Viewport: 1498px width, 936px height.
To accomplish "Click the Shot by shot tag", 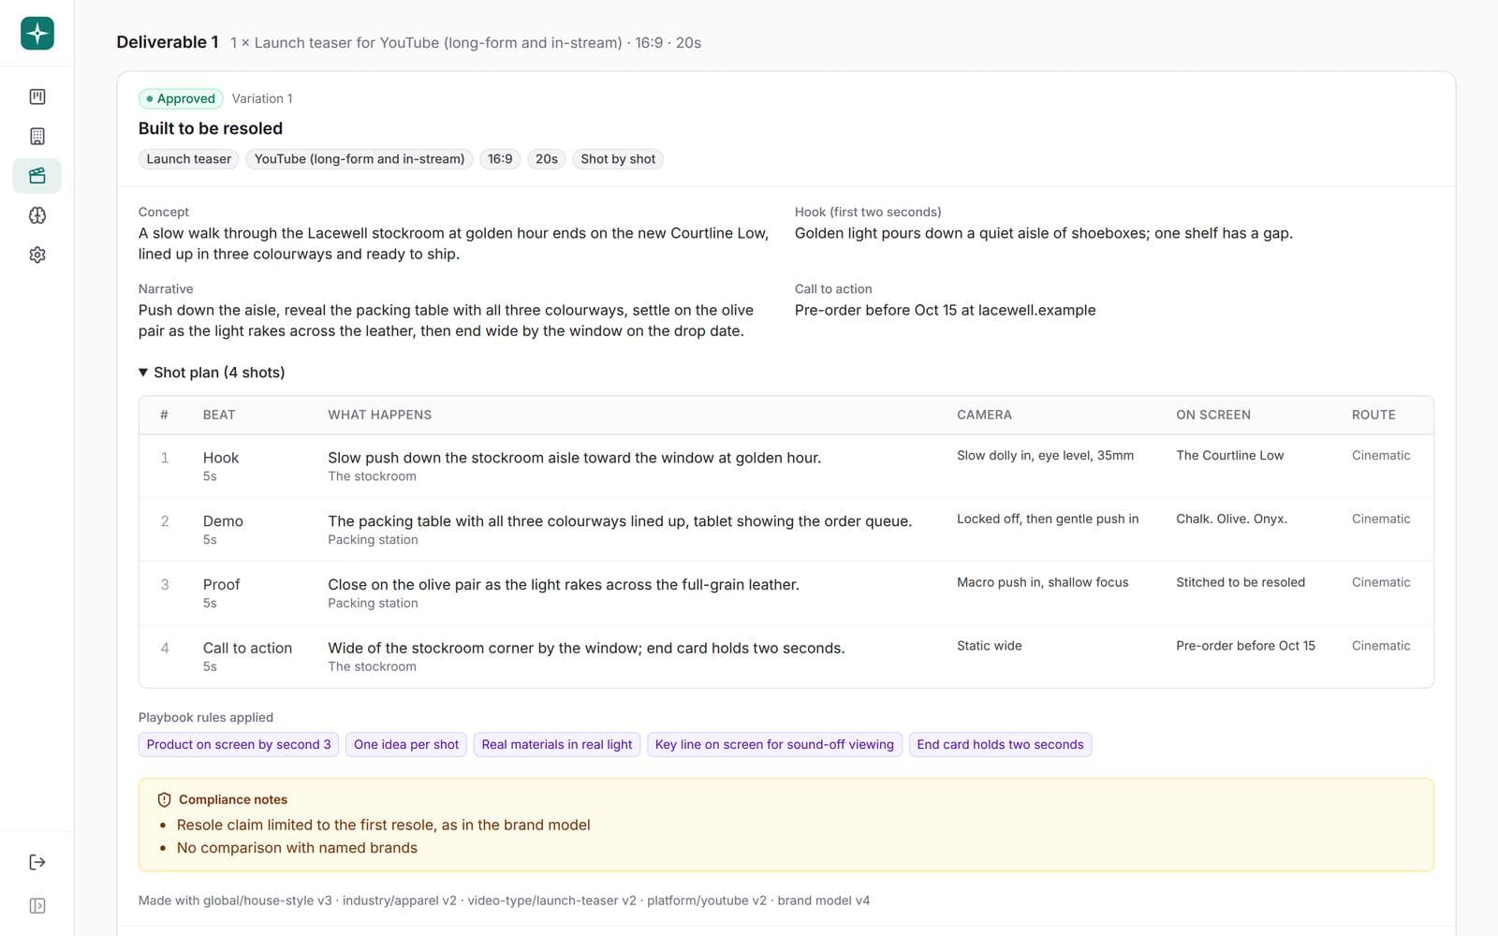I will coord(618,159).
